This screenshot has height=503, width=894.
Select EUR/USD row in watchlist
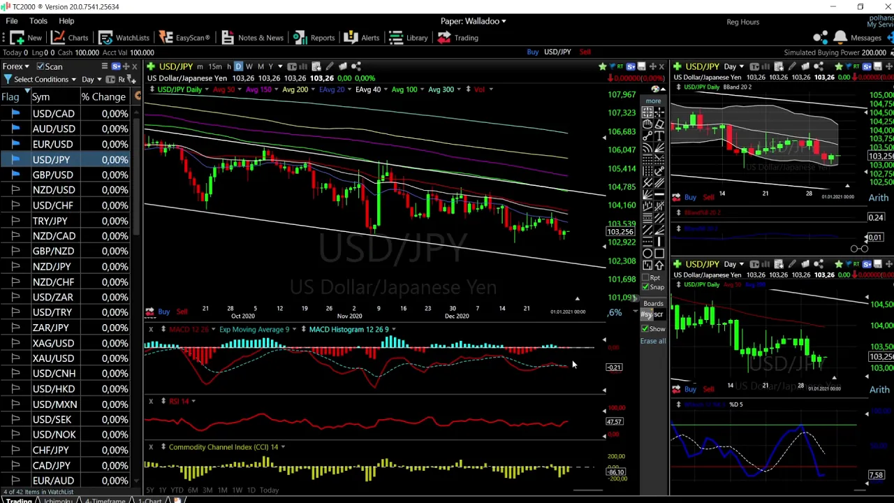[x=65, y=144]
